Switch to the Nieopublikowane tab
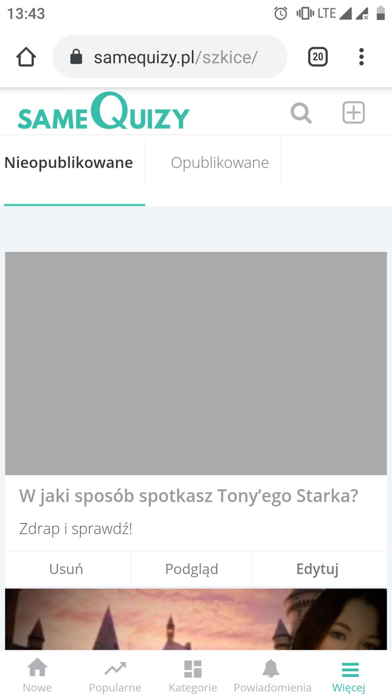 pos(69,163)
